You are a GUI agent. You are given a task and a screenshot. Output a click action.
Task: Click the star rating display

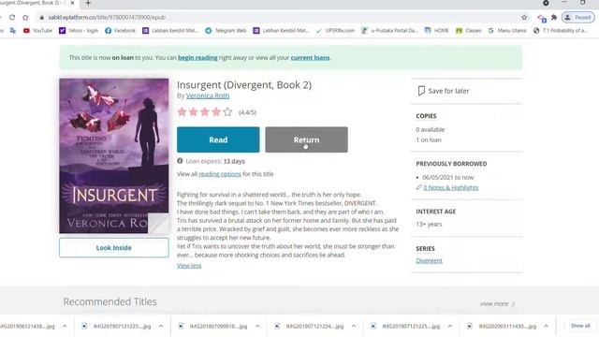(205, 112)
